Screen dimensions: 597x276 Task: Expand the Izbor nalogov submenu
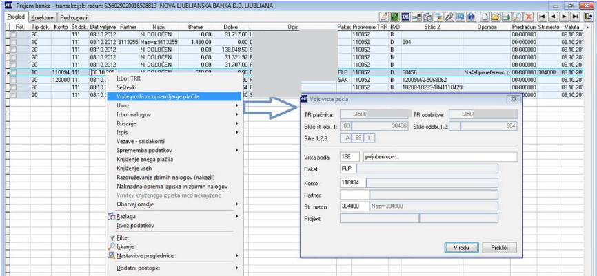point(174,114)
